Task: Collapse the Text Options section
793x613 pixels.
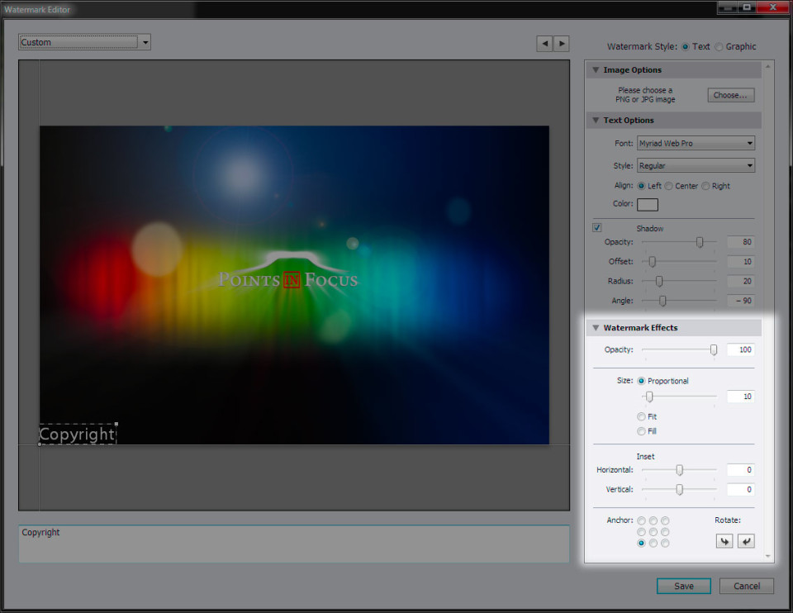Action: pos(596,120)
